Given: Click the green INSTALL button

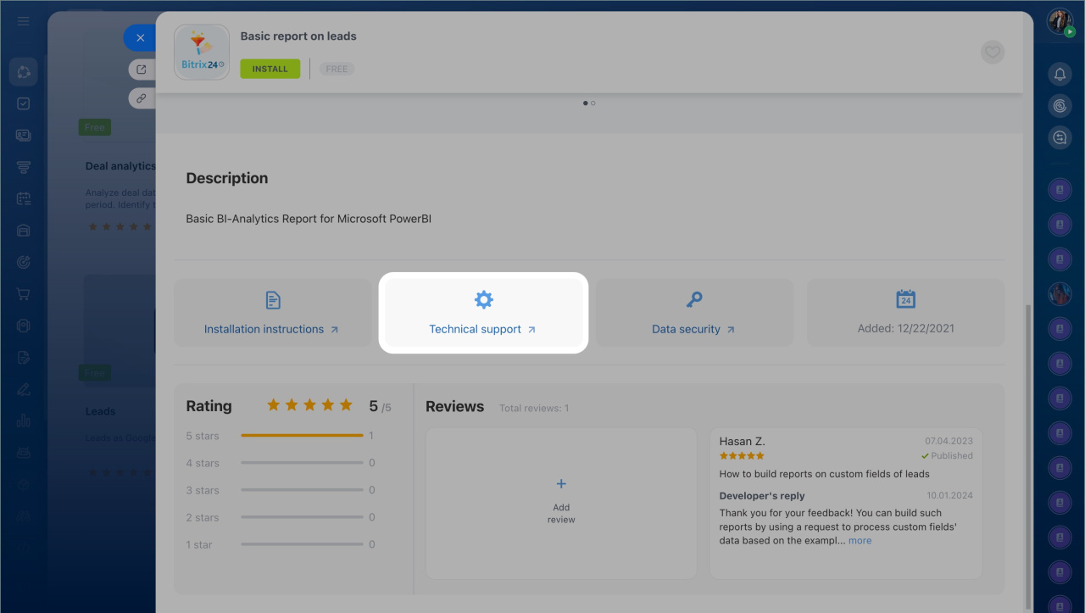Looking at the screenshot, I should pos(270,69).
